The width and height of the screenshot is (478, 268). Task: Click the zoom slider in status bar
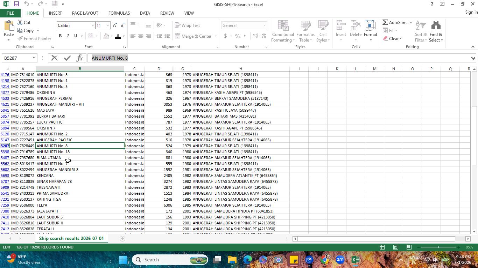438,247
